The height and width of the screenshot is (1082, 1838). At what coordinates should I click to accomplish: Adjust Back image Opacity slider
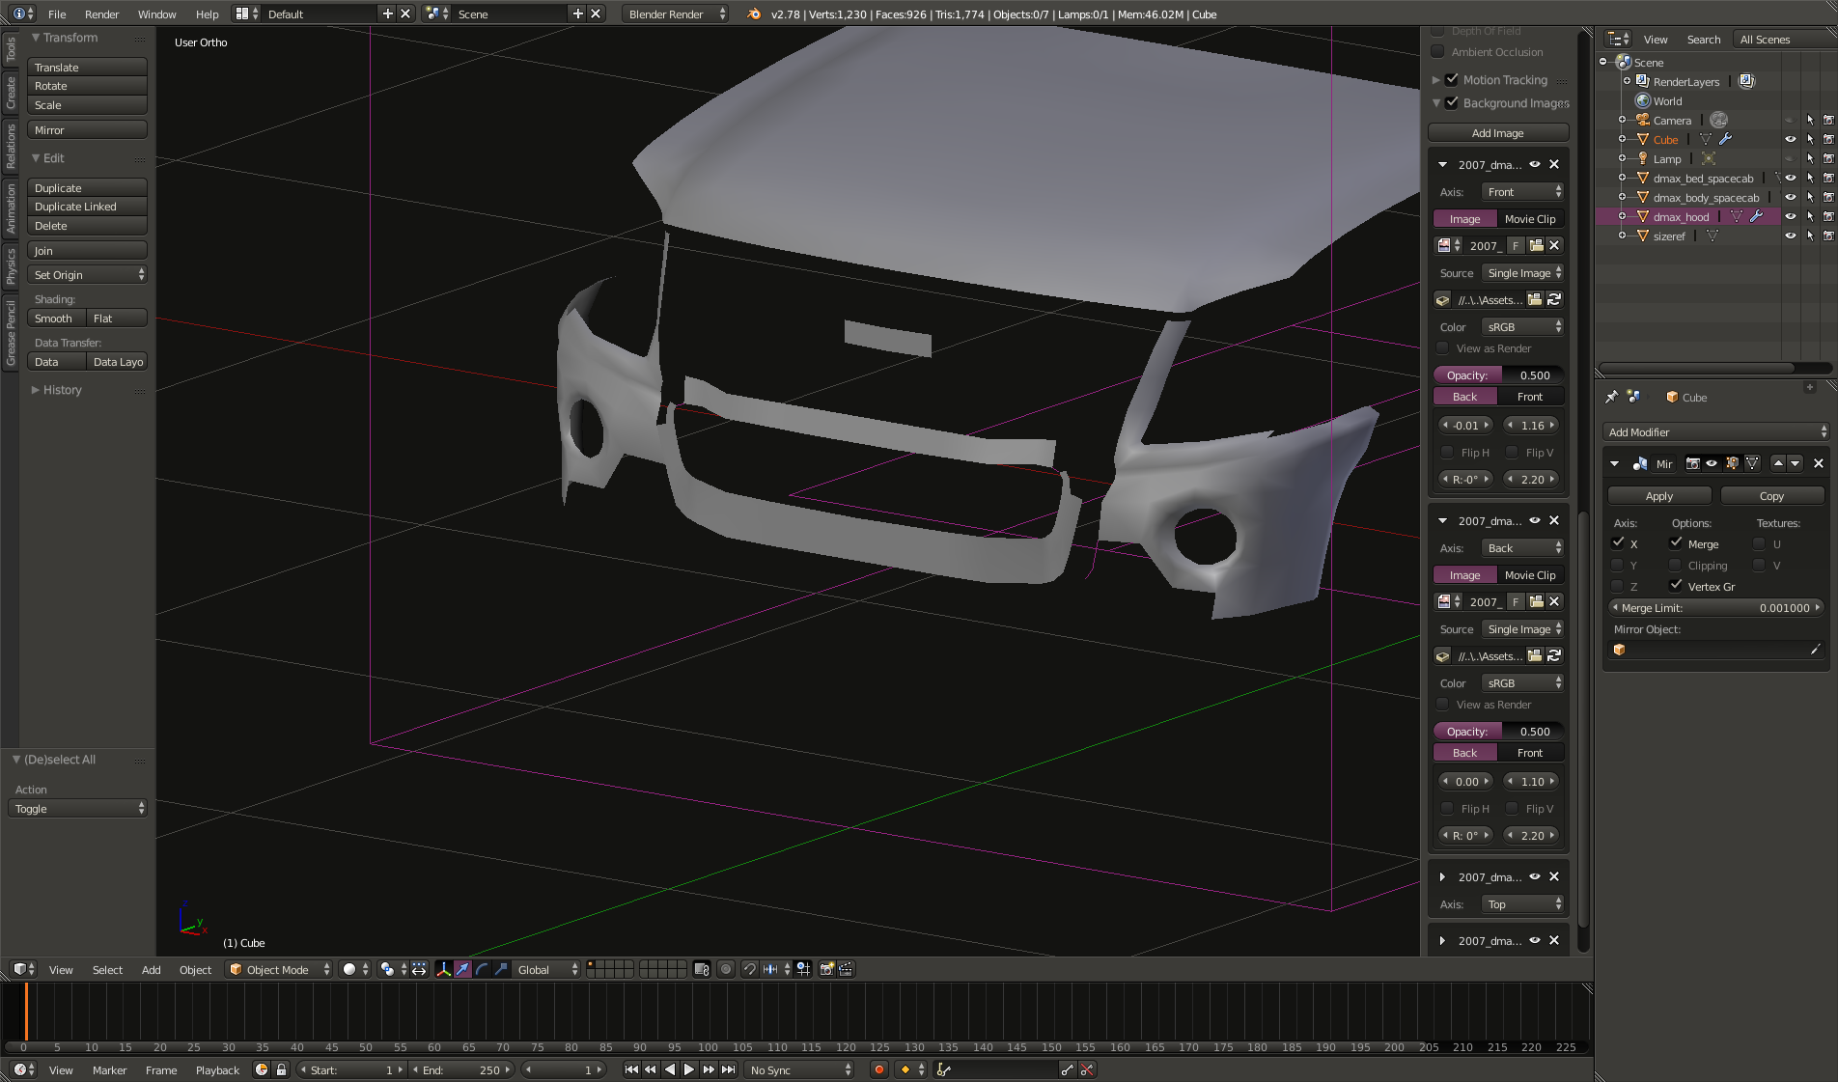1497,732
